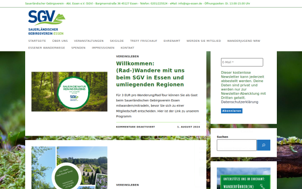Open Werden Sie Mitglied page
302x189 pixels.
click(x=204, y=41)
